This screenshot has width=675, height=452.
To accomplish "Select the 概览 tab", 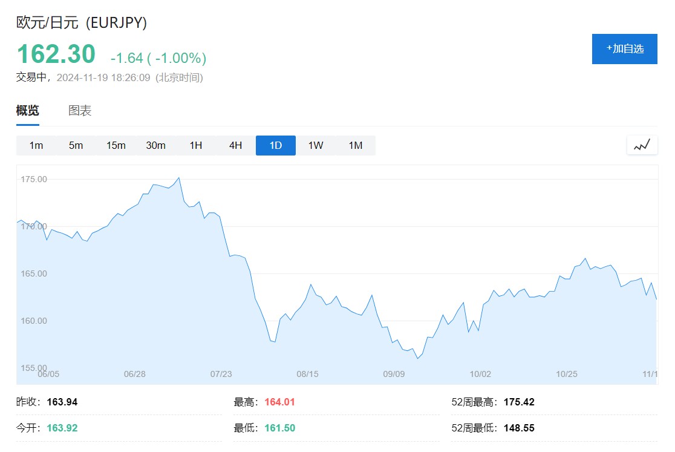I will (x=28, y=111).
